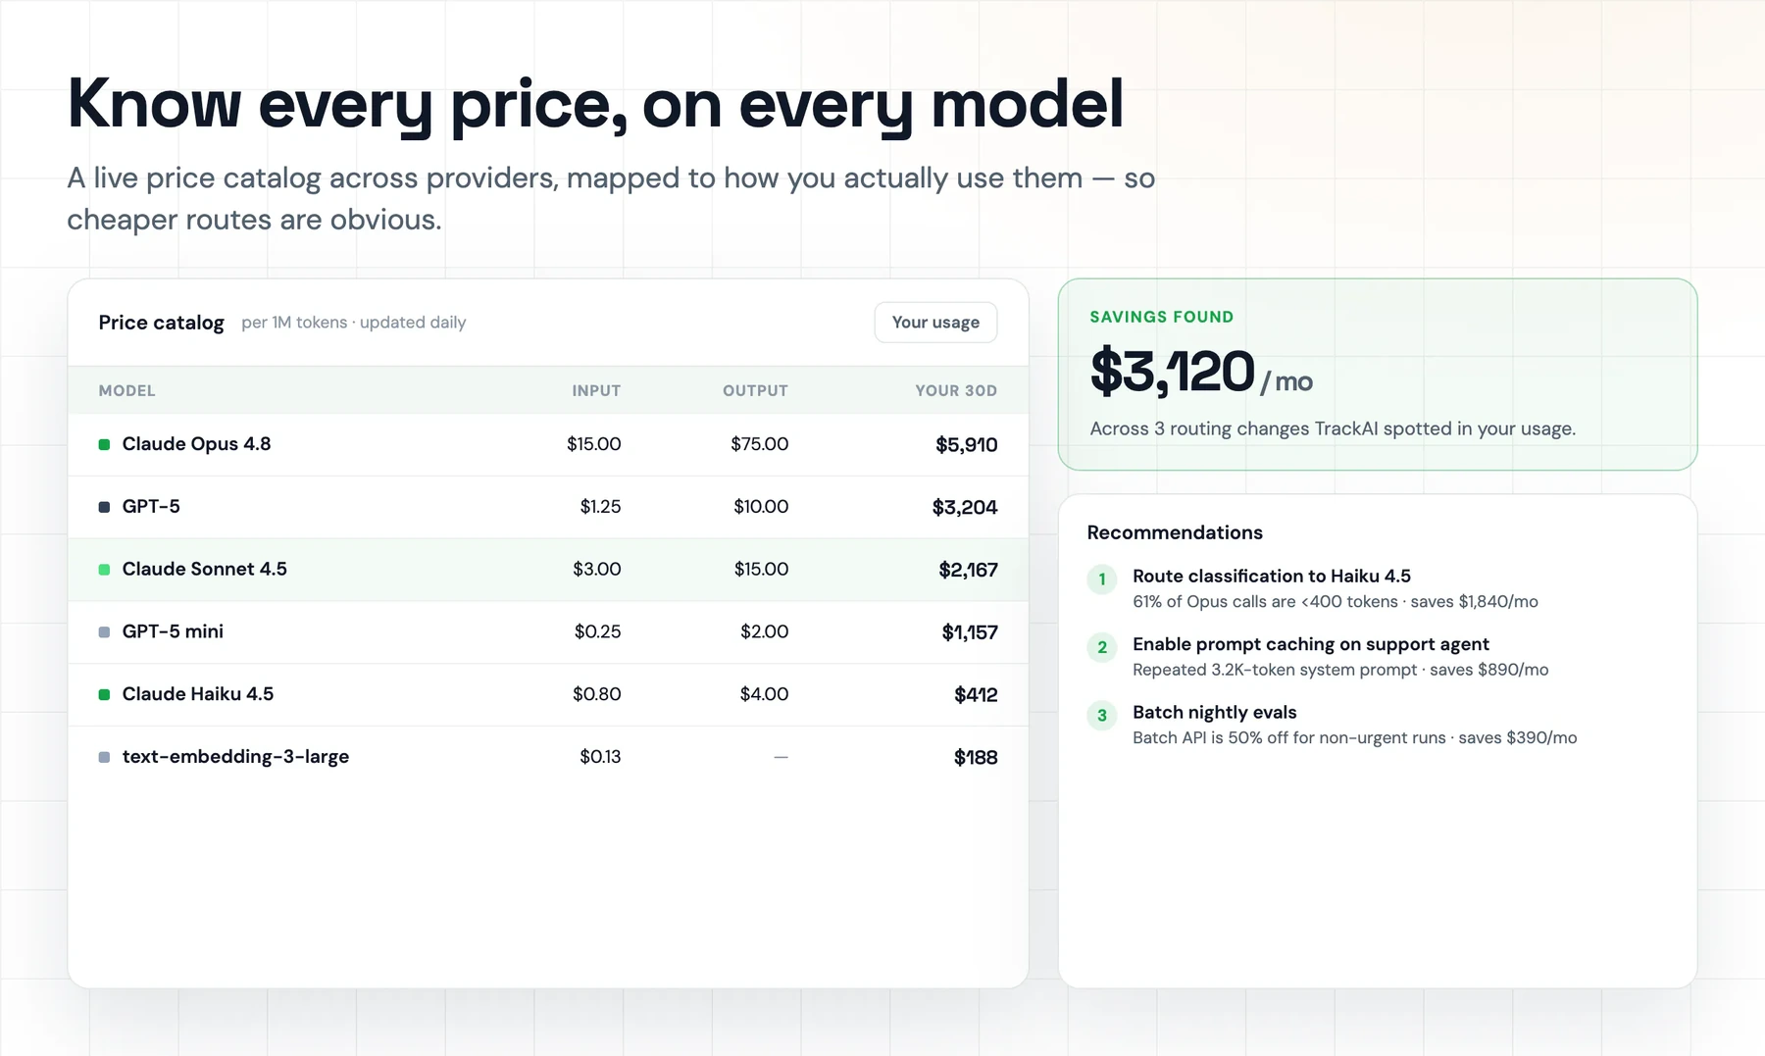Sort by the OUTPUT column header

[755, 390]
